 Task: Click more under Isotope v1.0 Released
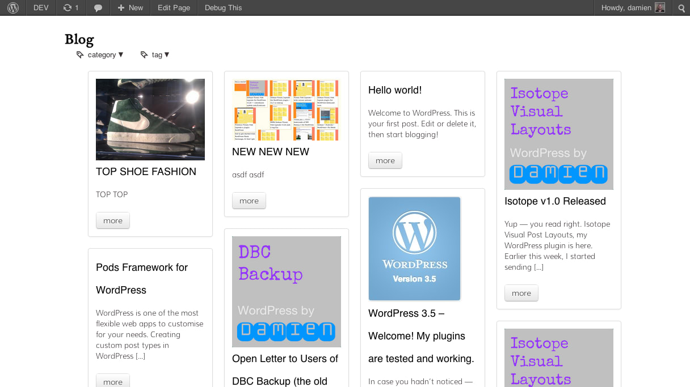tap(521, 293)
